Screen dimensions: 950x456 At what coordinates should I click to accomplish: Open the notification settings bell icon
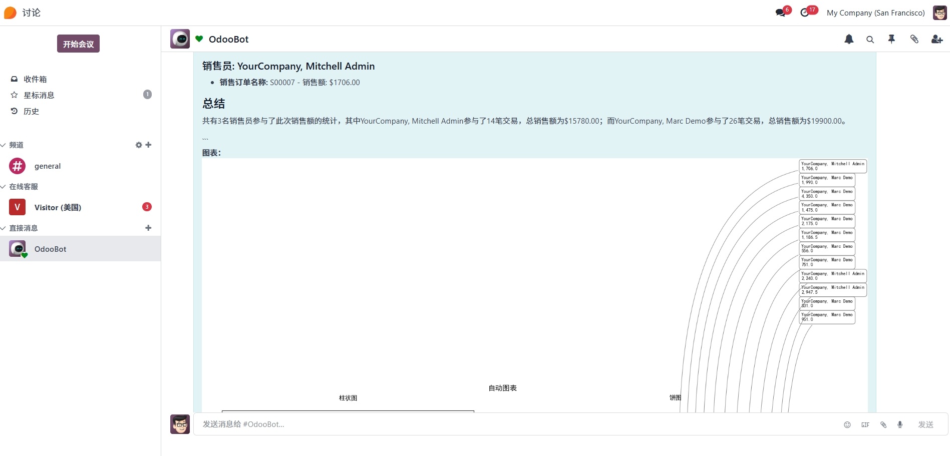pos(849,39)
